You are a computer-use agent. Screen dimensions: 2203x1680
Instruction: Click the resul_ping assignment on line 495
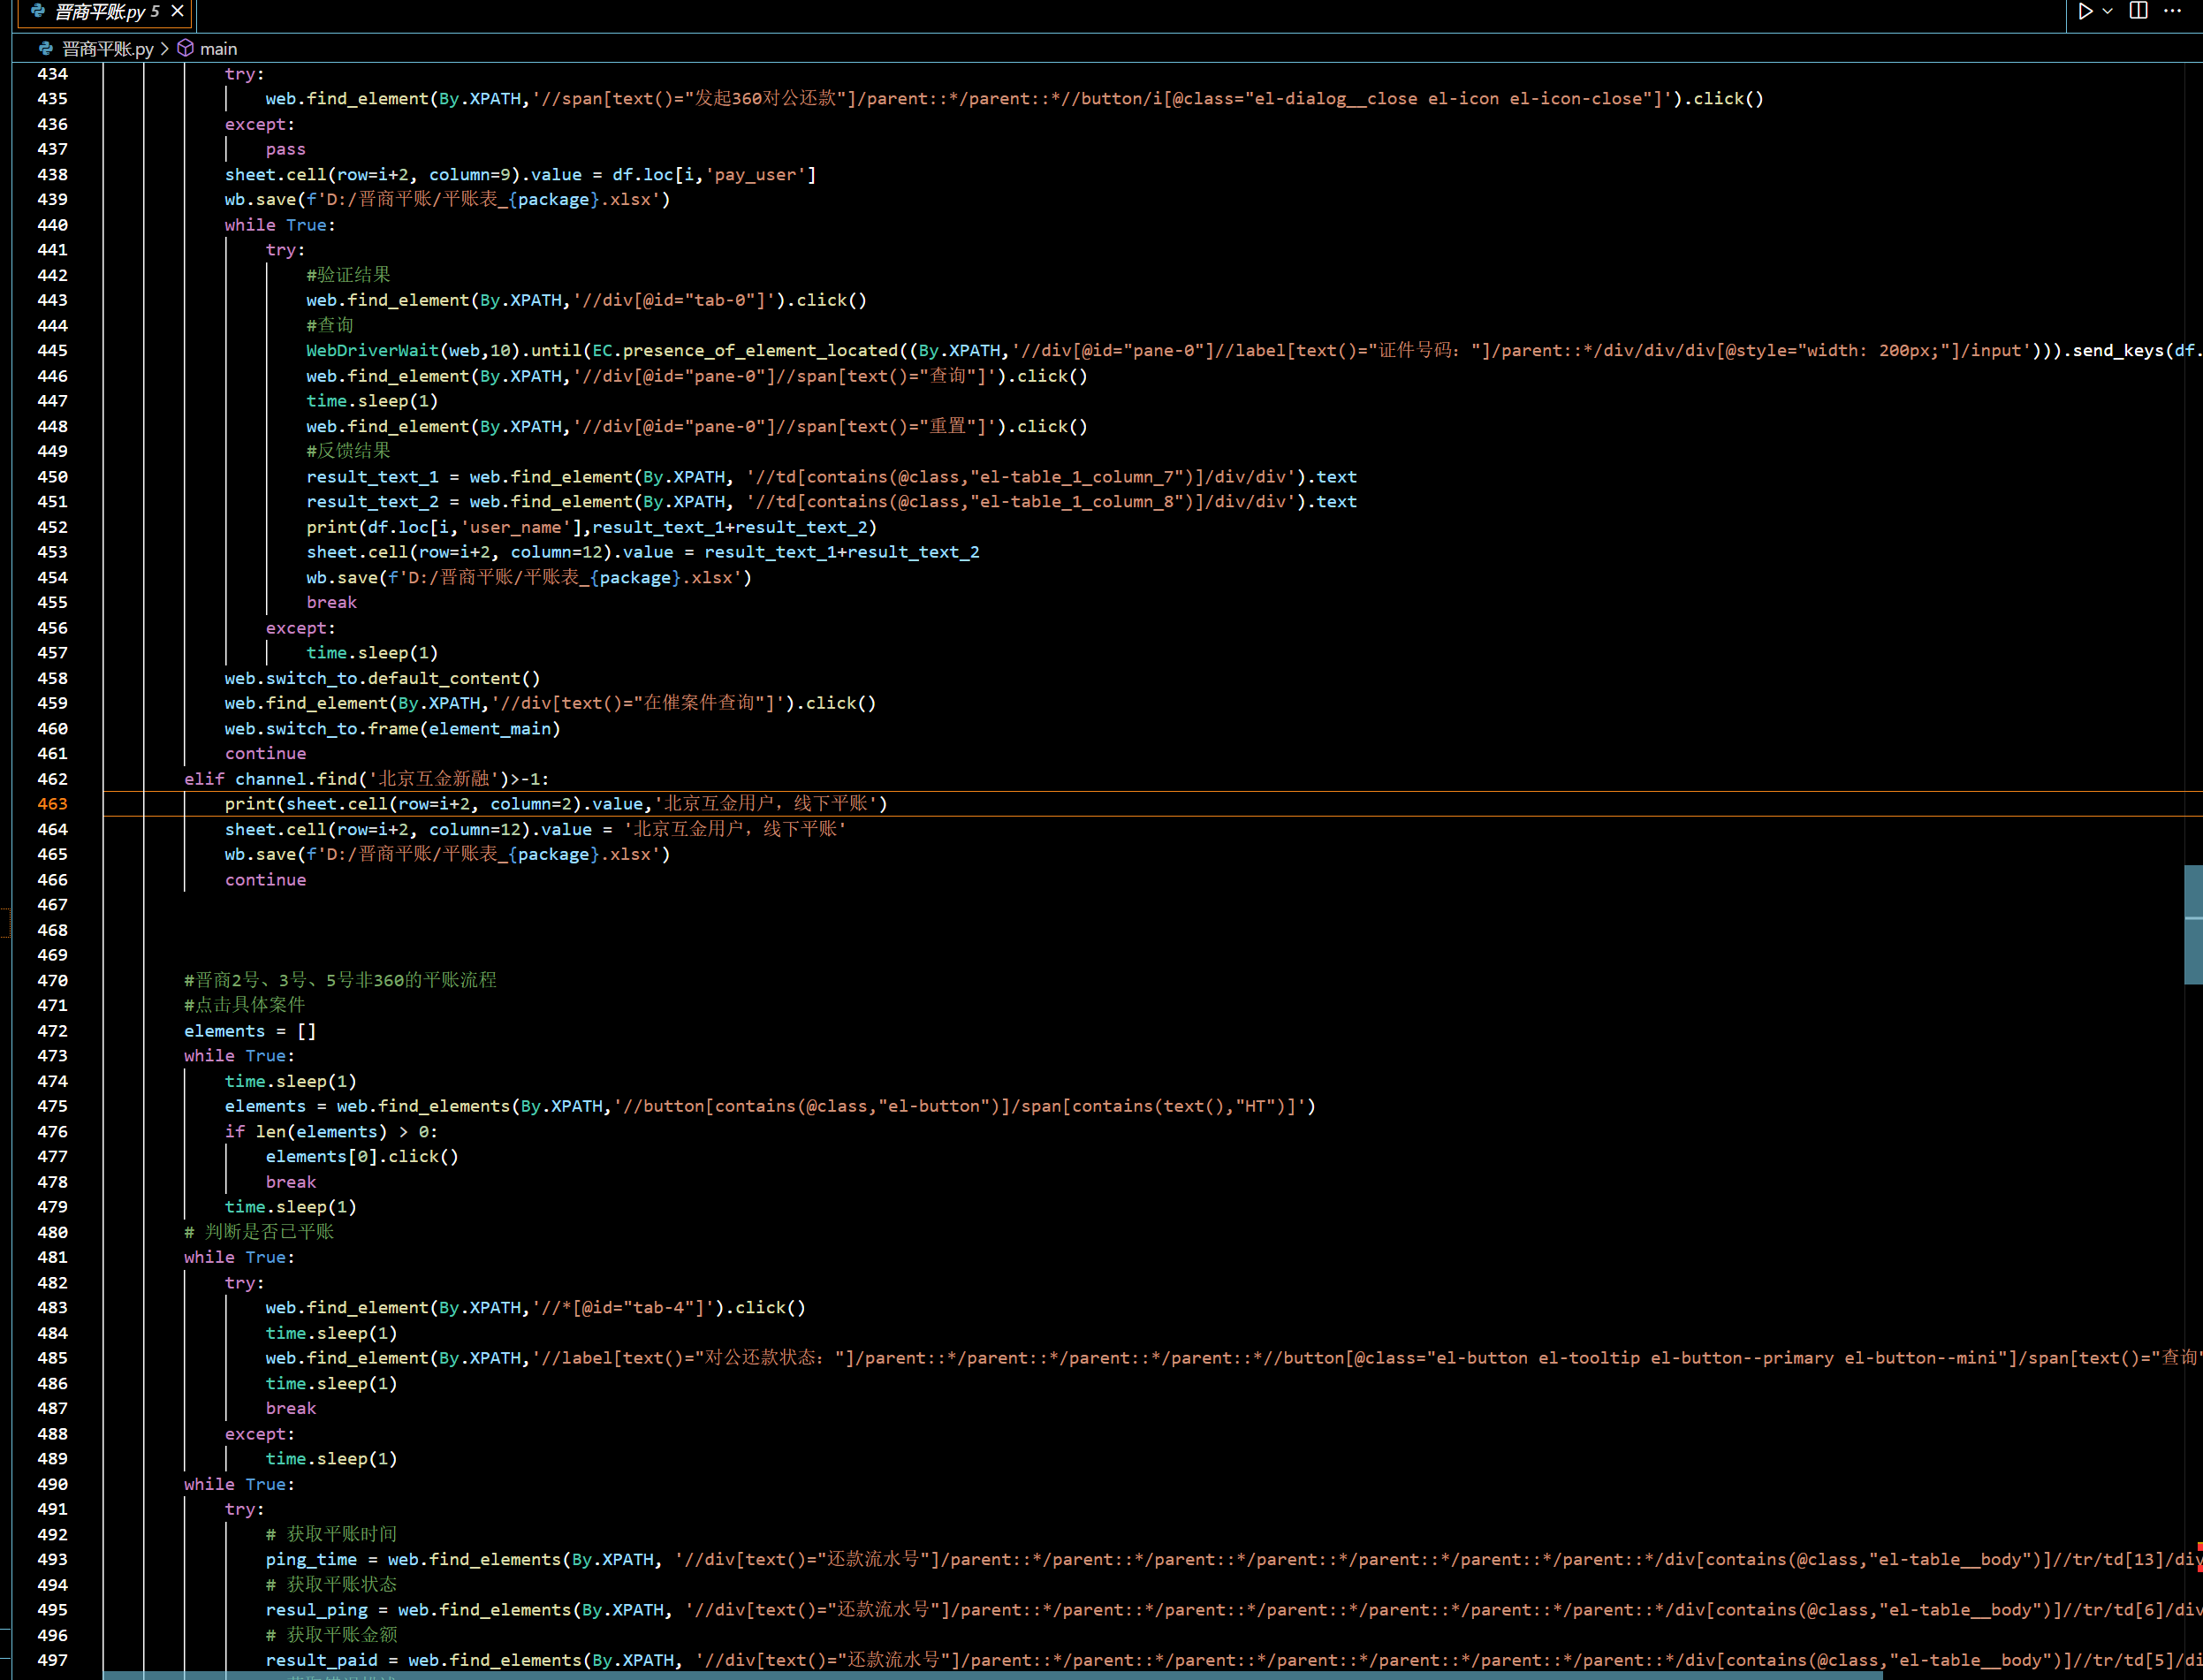(1234, 1610)
